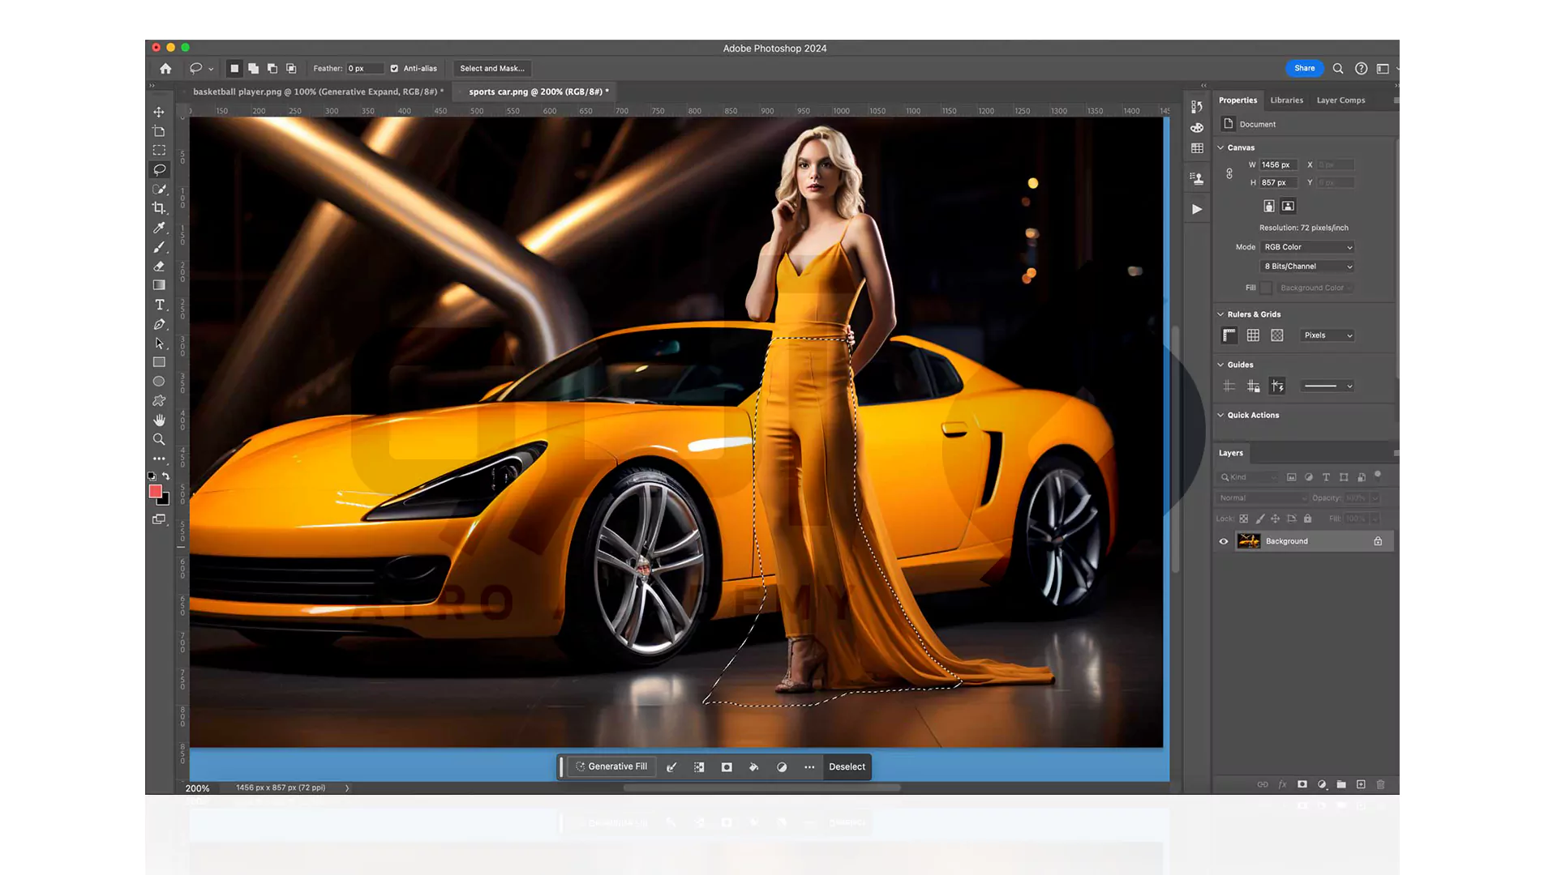
Task: Open the Edit Toolbar three-dots menu
Action: [159, 459]
